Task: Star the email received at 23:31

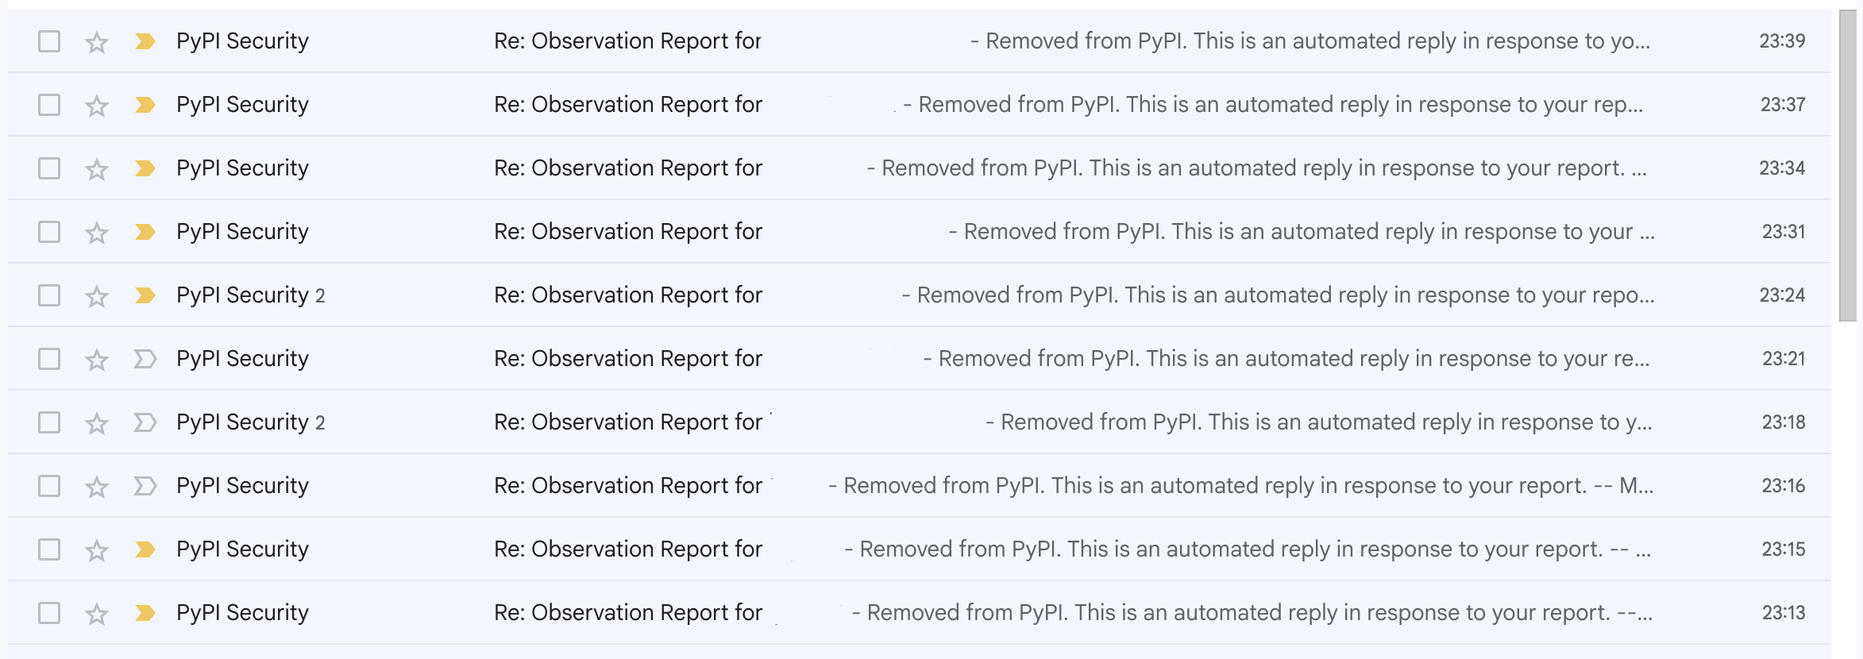Action: 97,232
